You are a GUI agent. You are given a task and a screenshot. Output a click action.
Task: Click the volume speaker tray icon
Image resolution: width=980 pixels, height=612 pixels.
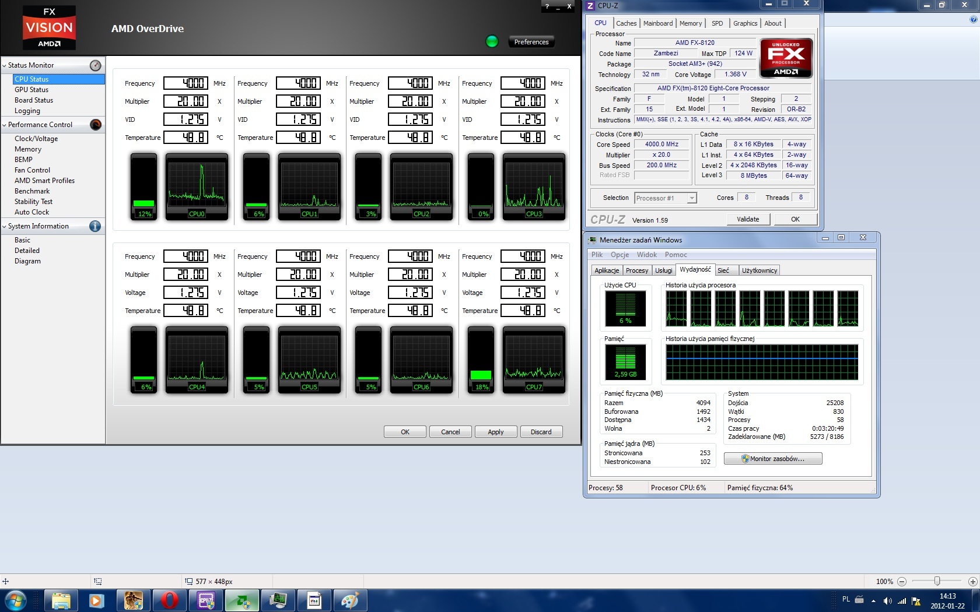[x=887, y=601]
